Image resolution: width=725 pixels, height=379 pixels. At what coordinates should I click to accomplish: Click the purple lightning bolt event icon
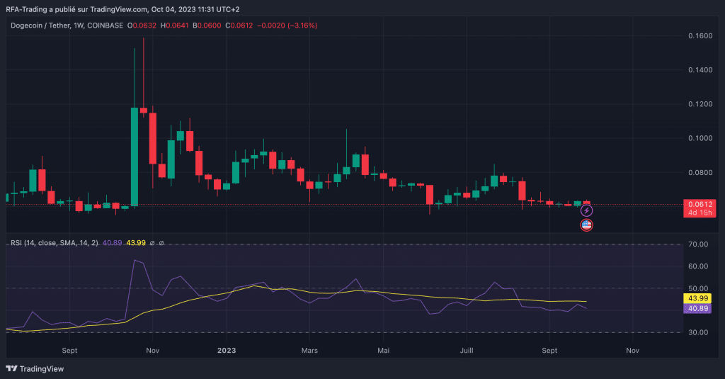[586, 211]
